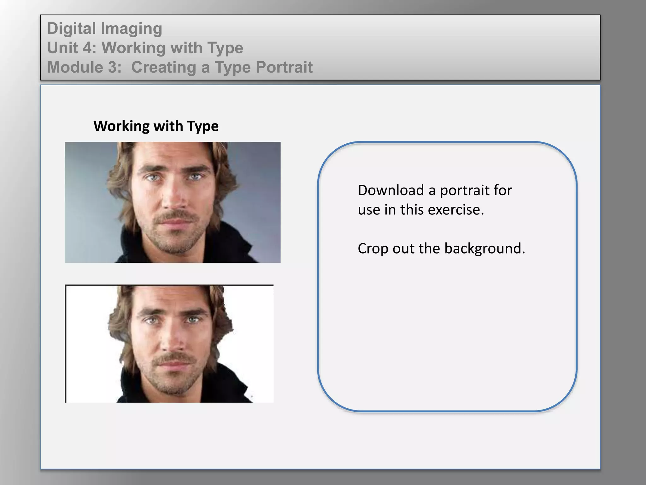This screenshot has height=485, width=646.
Task: Click the "Module 3:" label in header
Action: tap(84, 67)
